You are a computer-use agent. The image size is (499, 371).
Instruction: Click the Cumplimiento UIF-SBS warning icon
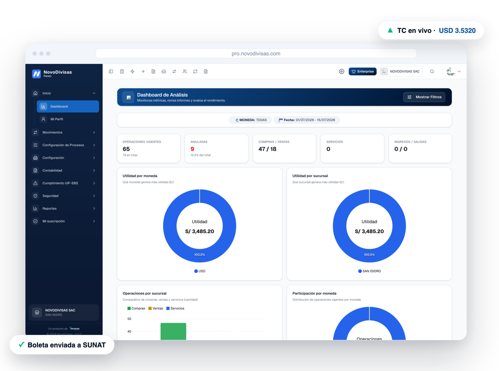pyautogui.click(x=35, y=183)
